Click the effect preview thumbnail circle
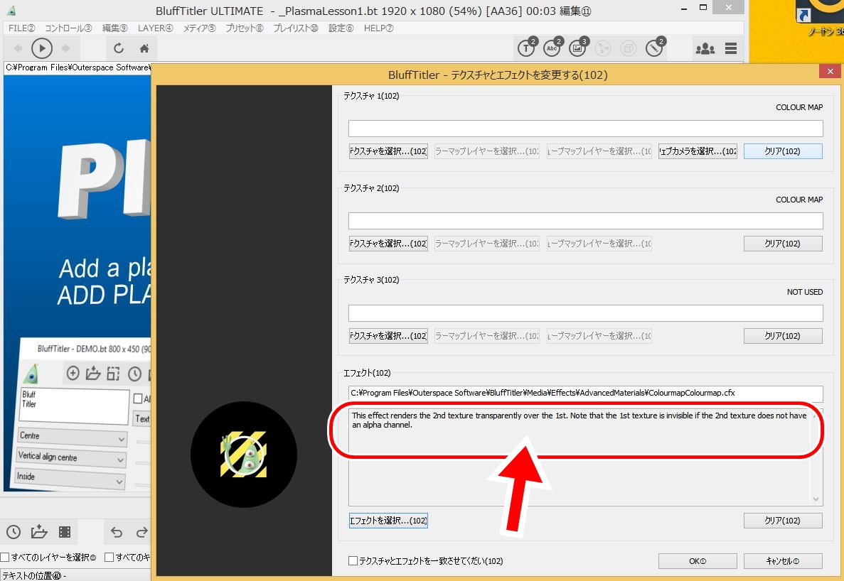This screenshot has height=581, width=844. (x=244, y=455)
